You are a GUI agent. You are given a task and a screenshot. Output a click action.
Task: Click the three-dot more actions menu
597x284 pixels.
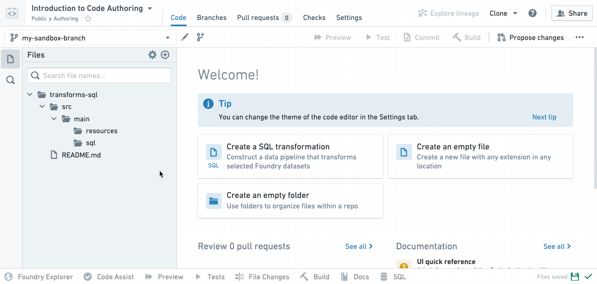(579, 38)
